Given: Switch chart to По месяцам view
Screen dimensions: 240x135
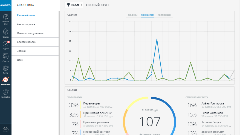Looking at the screenshot, I should [x=164, y=15].
